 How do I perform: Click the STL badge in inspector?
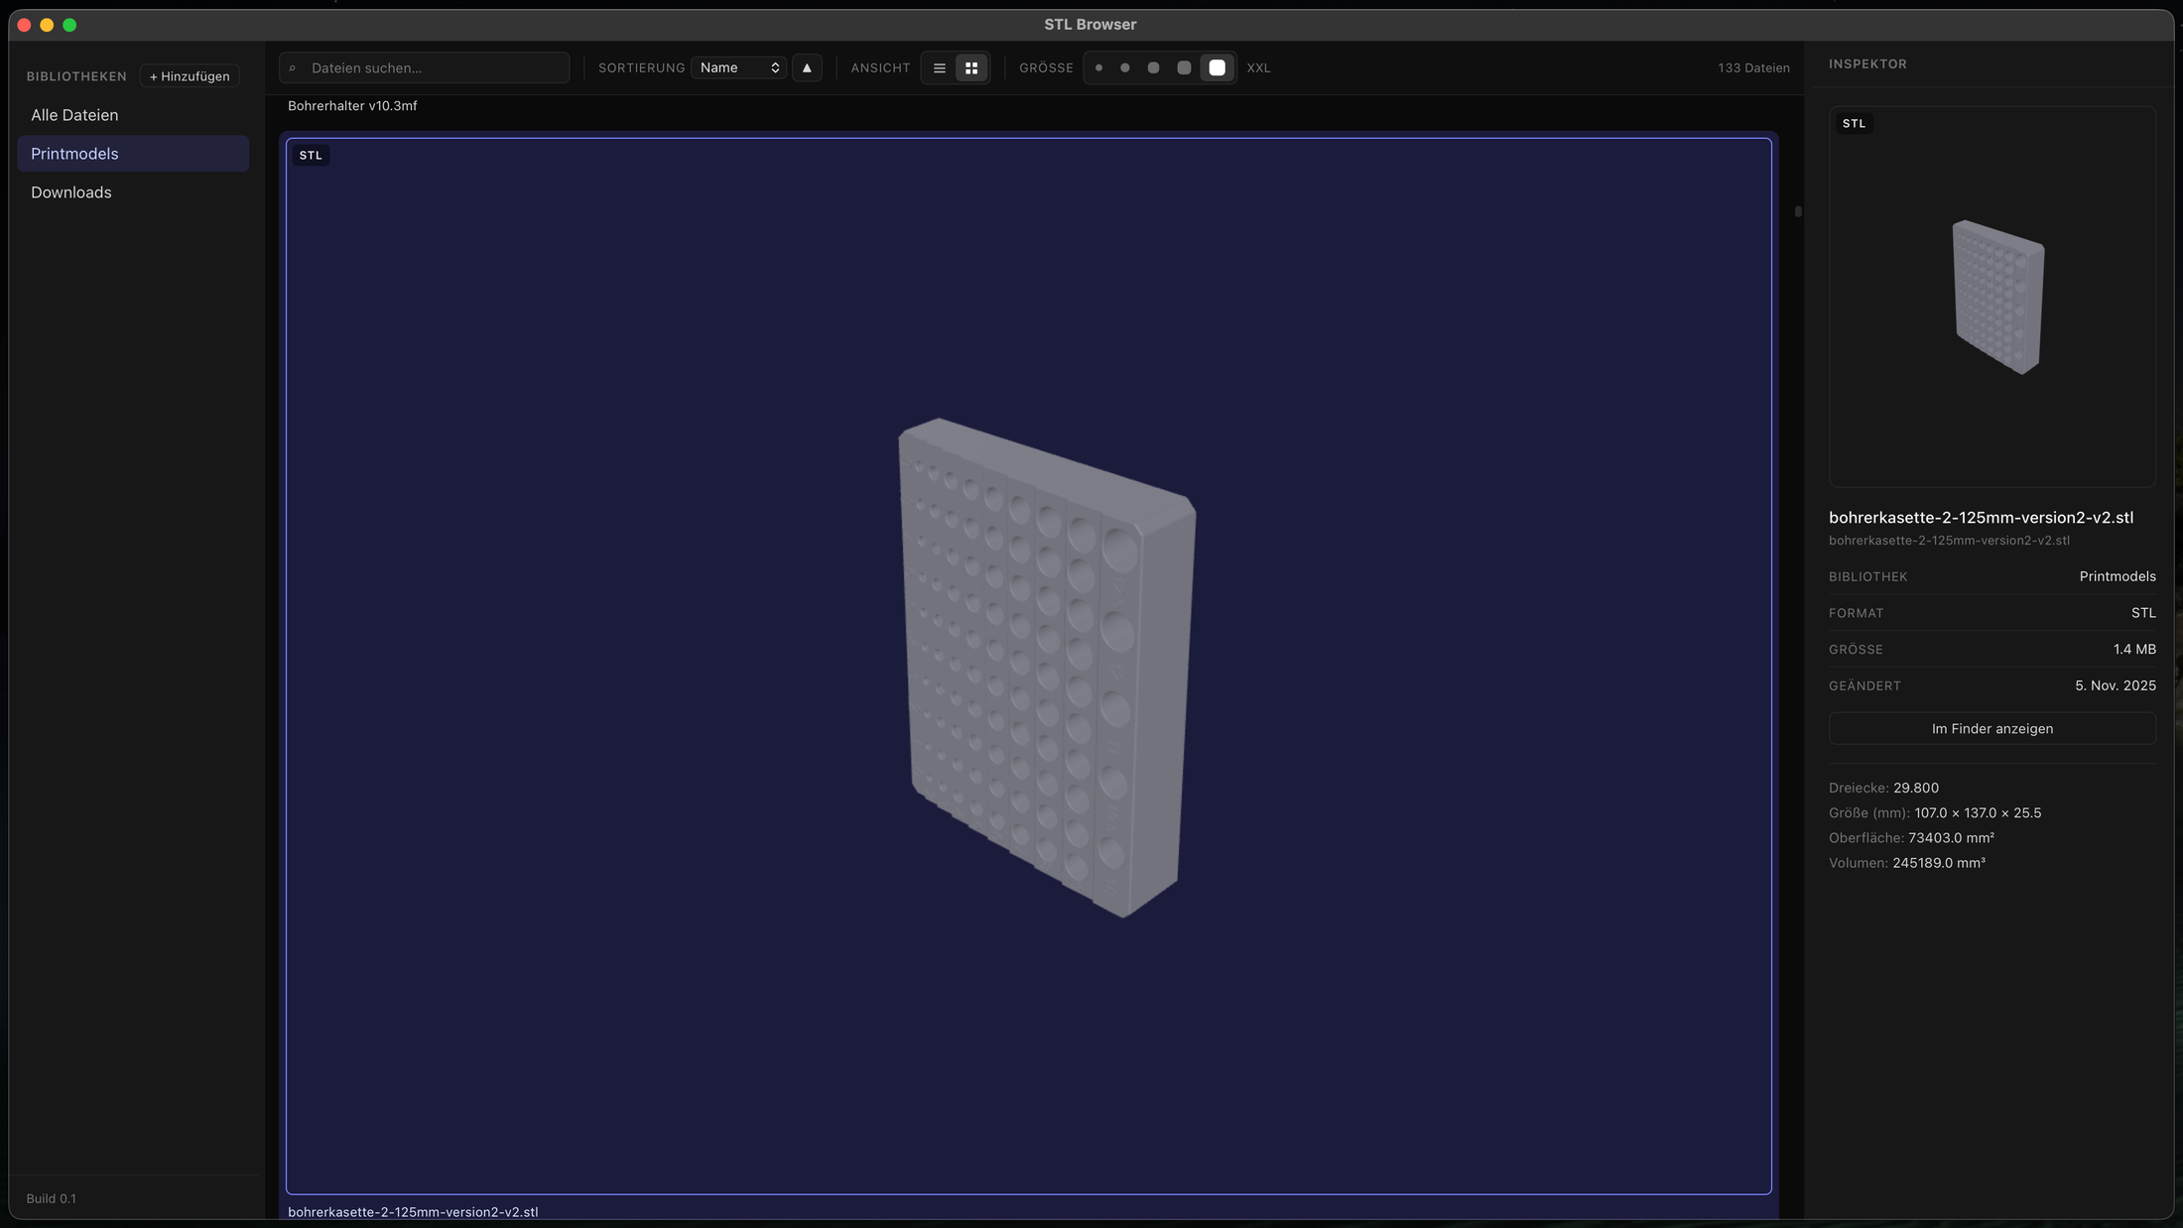(1854, 124)
